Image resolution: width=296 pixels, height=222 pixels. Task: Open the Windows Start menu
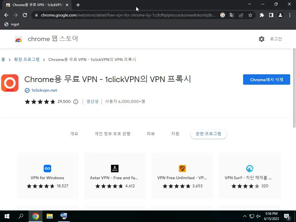pyautogui.click(x=7, y=216)
